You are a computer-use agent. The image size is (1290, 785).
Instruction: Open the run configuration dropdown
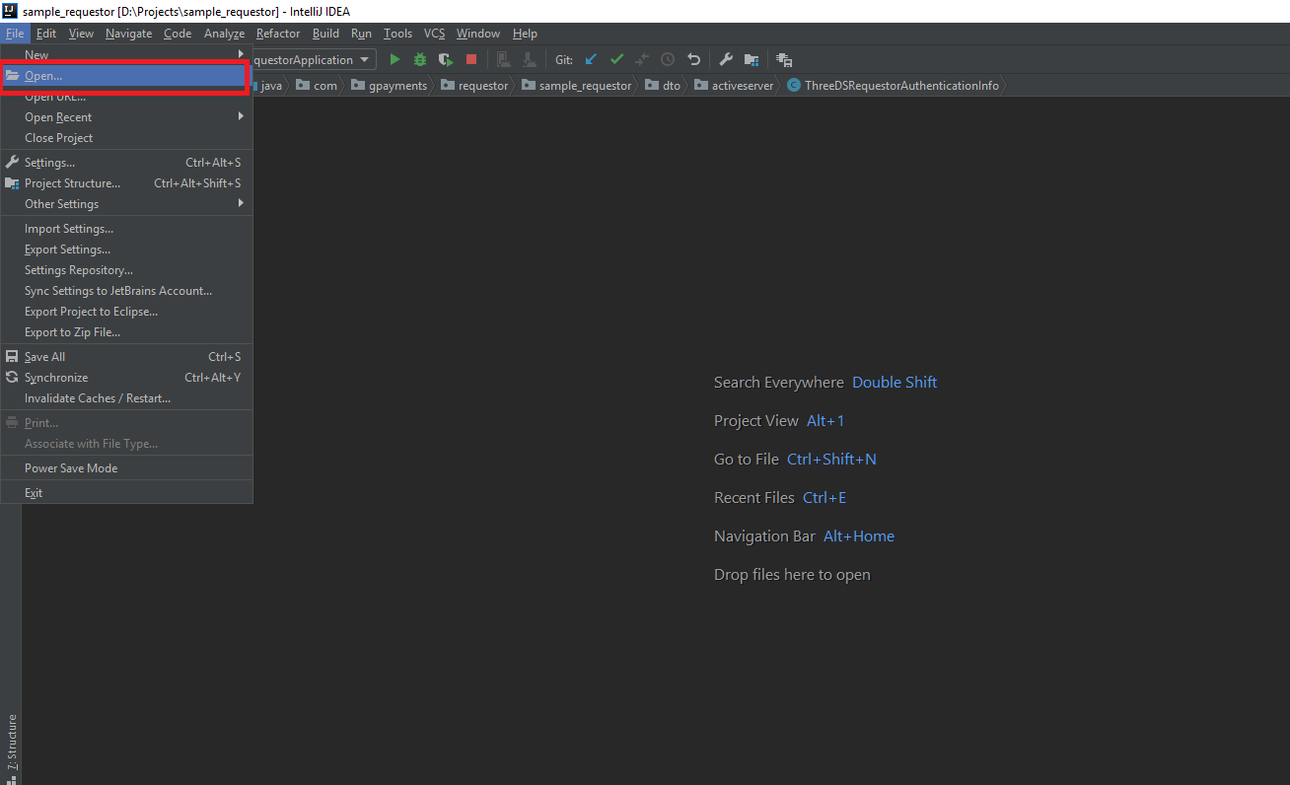point(315,60)
